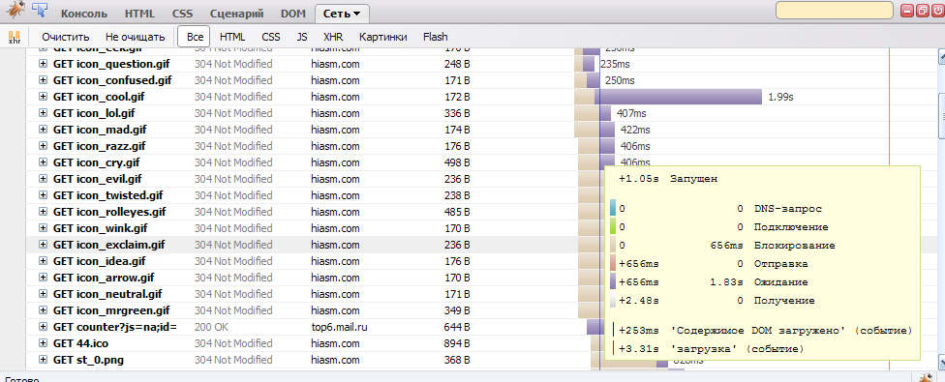Expand the GET icon_exclaim.gif request row
945x382 pixels.
43,245
